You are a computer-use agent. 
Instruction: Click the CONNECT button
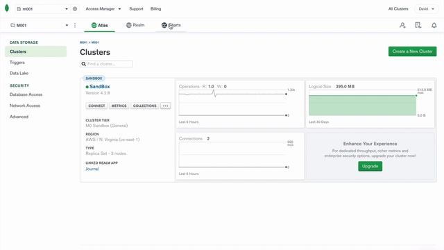pyautogui.click(x=96, y=106)
